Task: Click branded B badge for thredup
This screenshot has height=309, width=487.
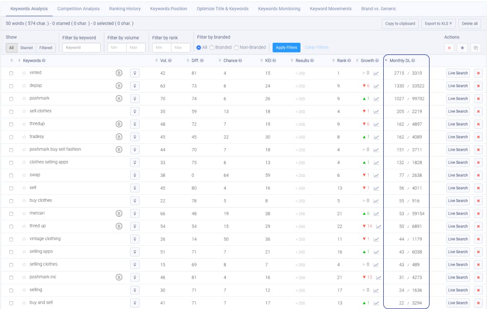Action: [x=119, y=124]
